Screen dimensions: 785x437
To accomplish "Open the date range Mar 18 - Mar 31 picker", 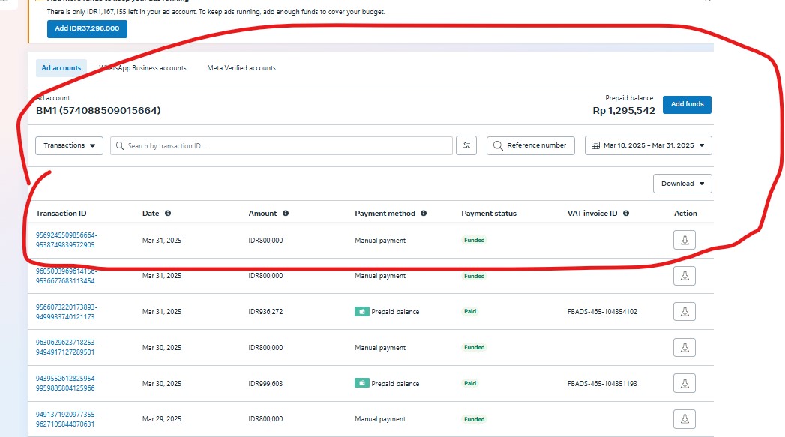I will pos(648,145).
